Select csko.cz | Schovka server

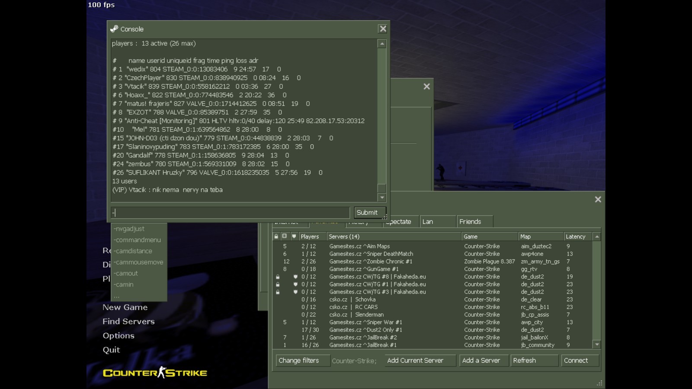432,300
